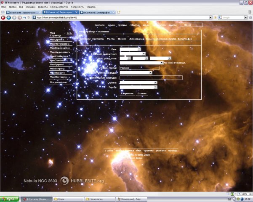Open the Закладки menu
The image size is (253, 202).
(x=30, y=7)
